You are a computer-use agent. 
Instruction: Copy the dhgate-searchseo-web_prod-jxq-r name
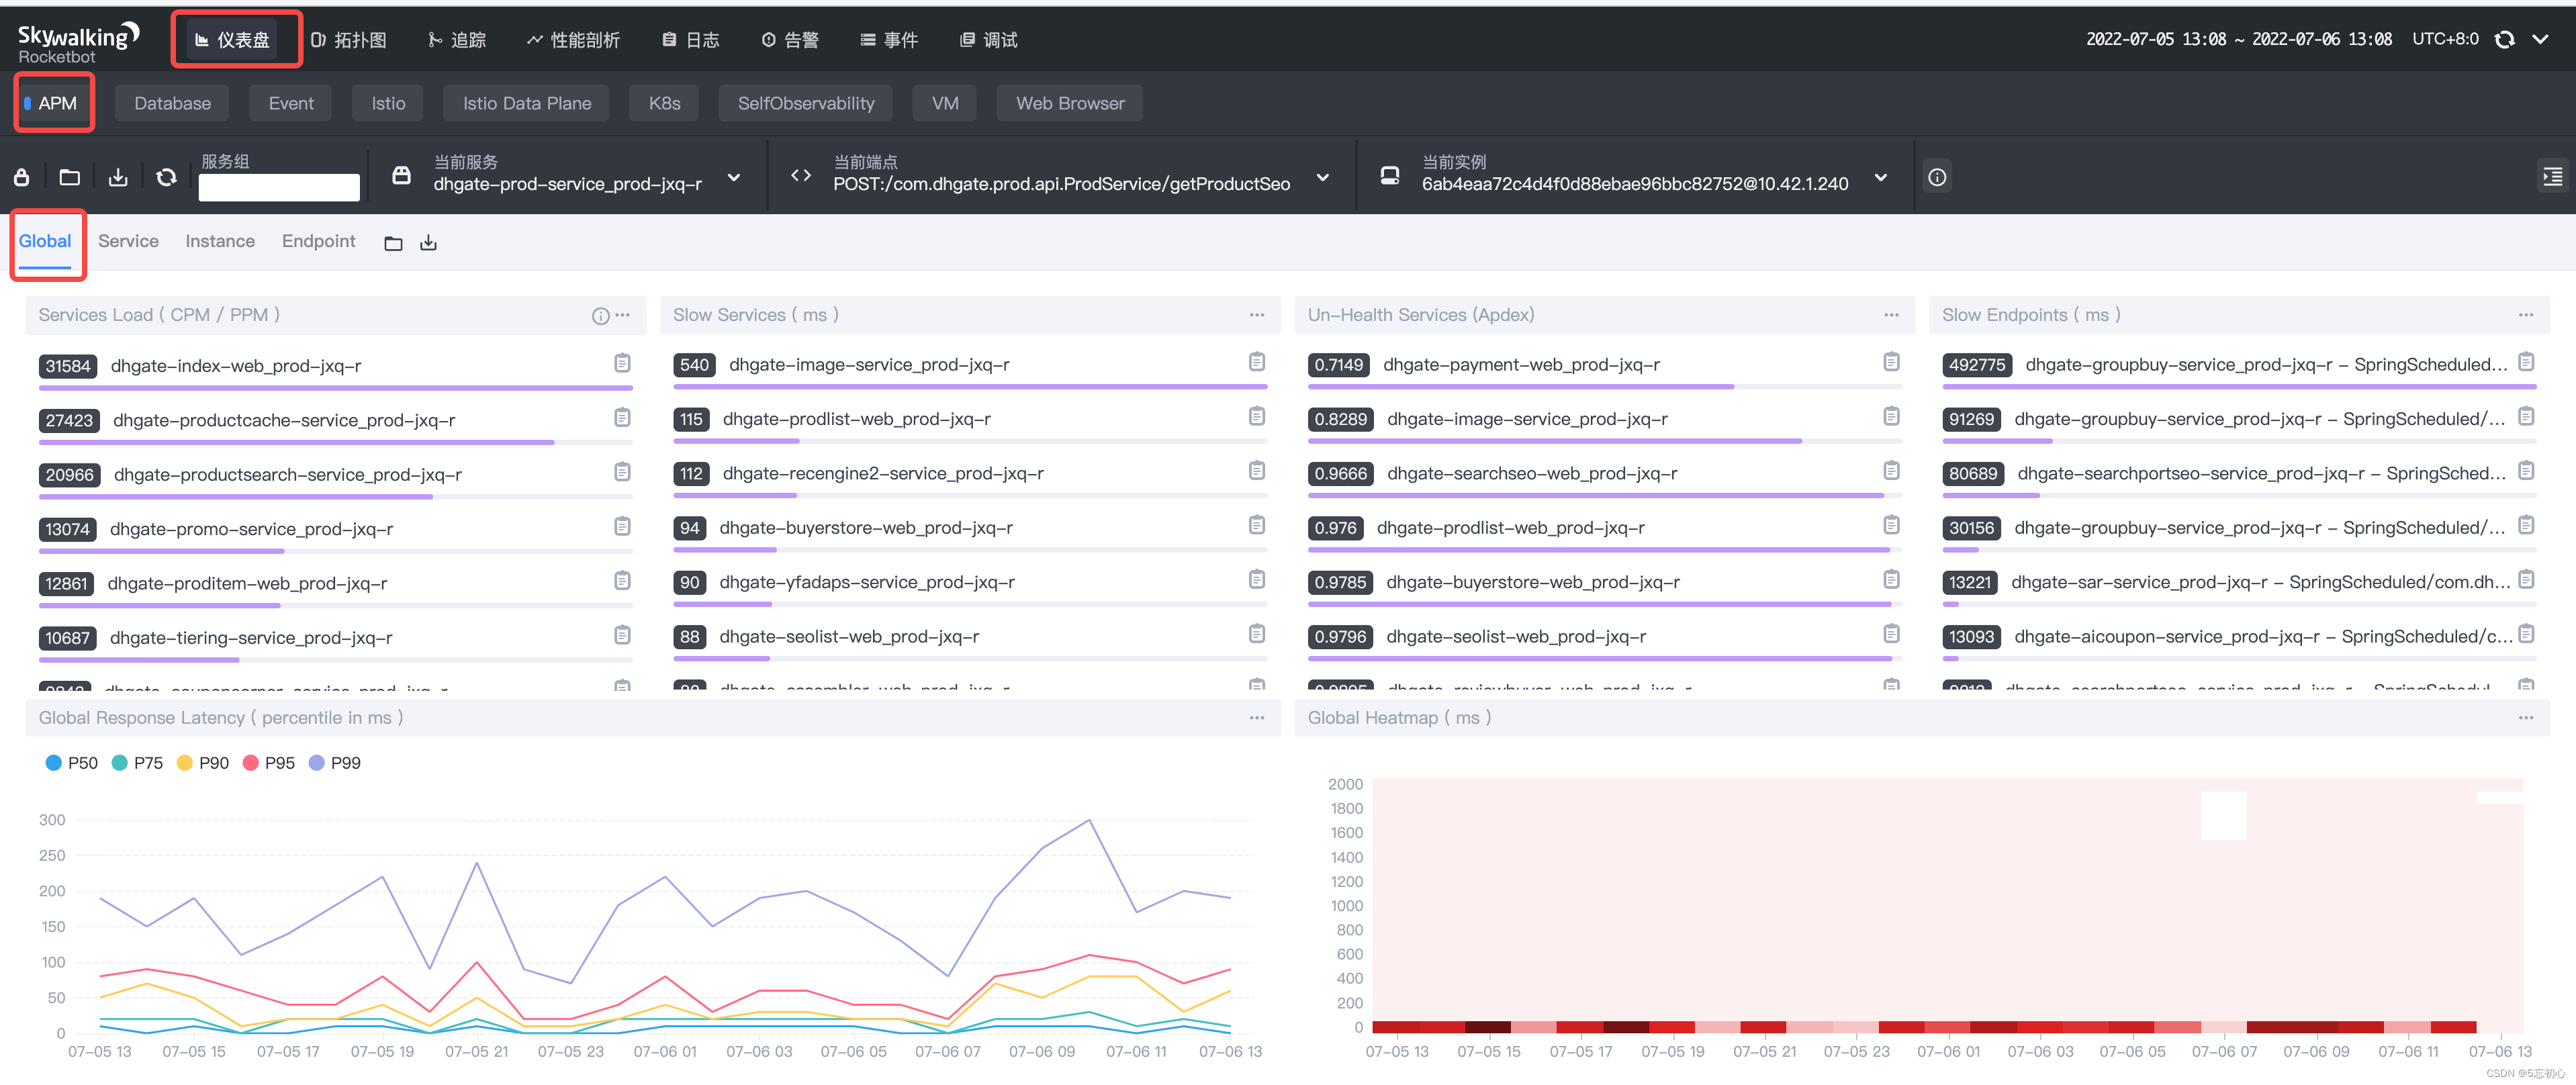[1891, 471]
